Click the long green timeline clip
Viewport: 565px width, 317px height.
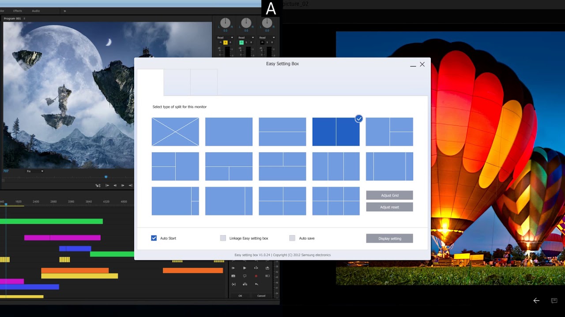51,221
